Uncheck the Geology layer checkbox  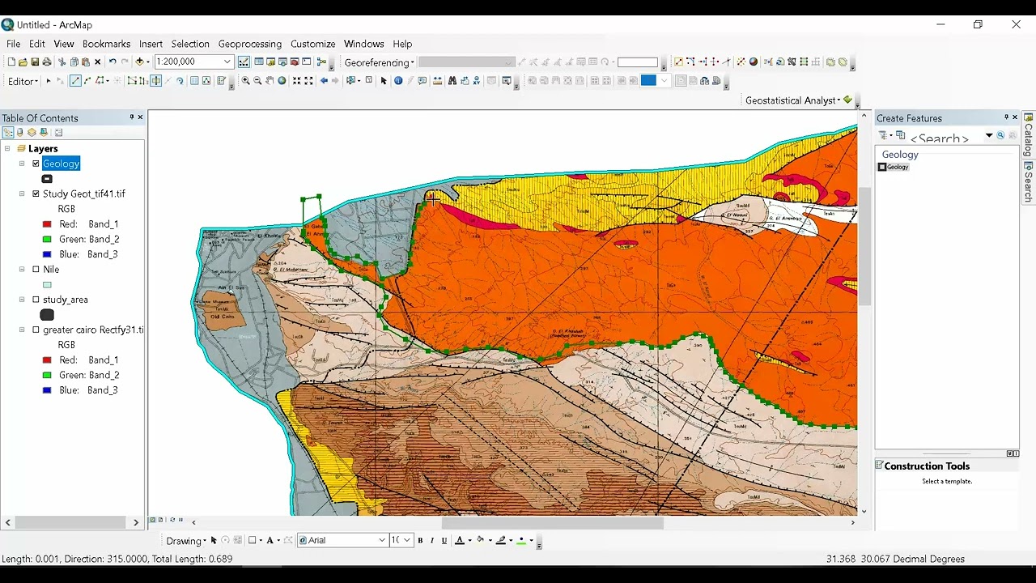[36, 164]
